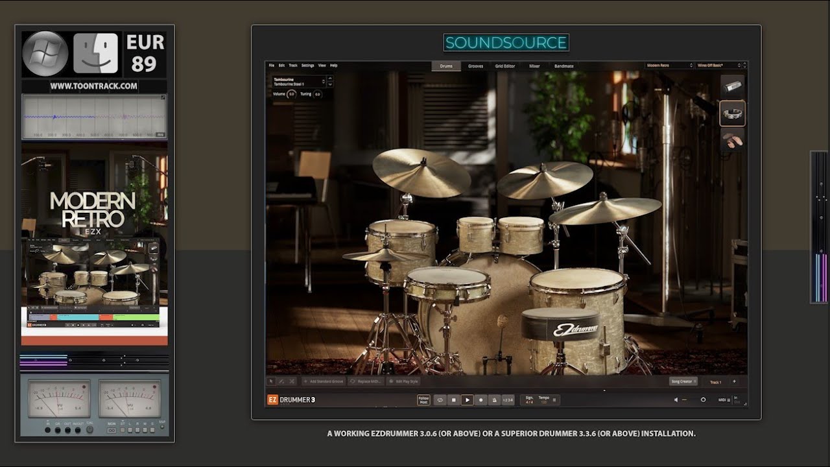The height and width of the screenshot is (467, 830).
Task: Open the www.toontrack.com link
Action: (x=94, y=86)
